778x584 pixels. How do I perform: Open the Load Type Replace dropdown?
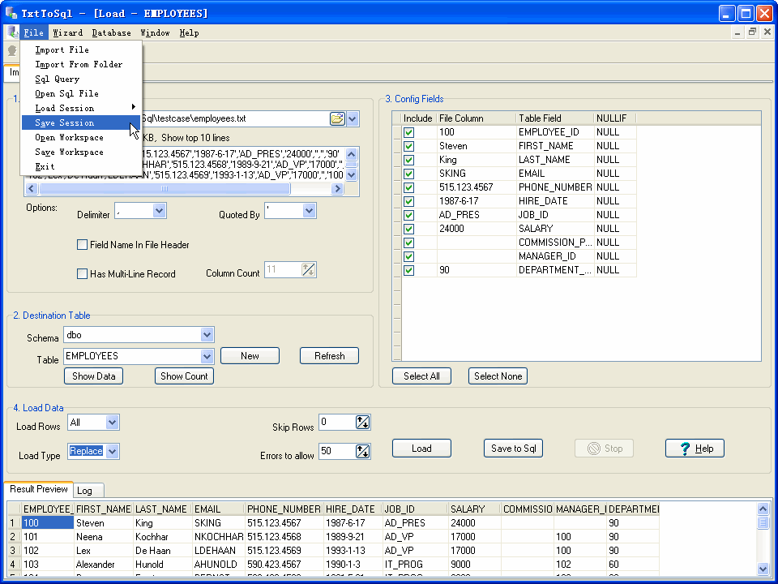(x=112, y=452)
